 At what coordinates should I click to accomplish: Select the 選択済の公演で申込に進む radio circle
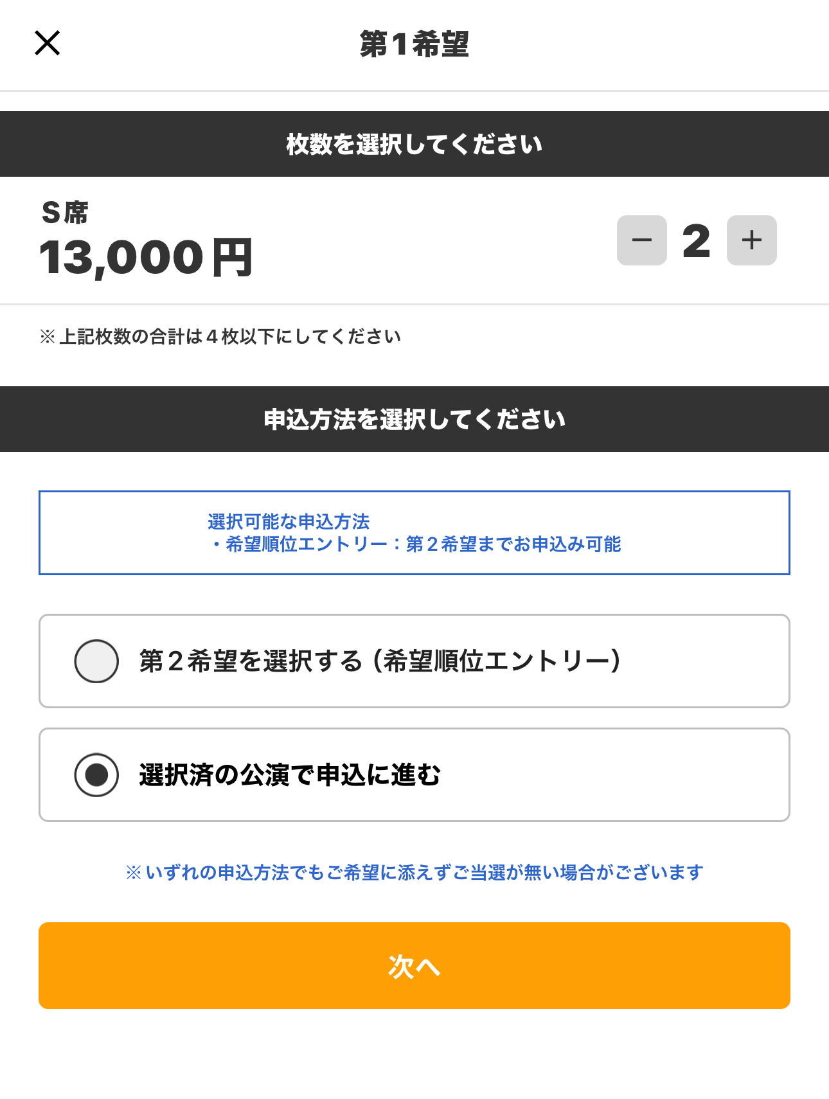(96, 774)
